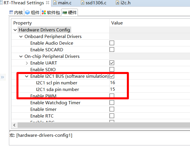Open the i2c.h header tab
The width and height of the screenshot is (190, 148).
click(123, 3)
